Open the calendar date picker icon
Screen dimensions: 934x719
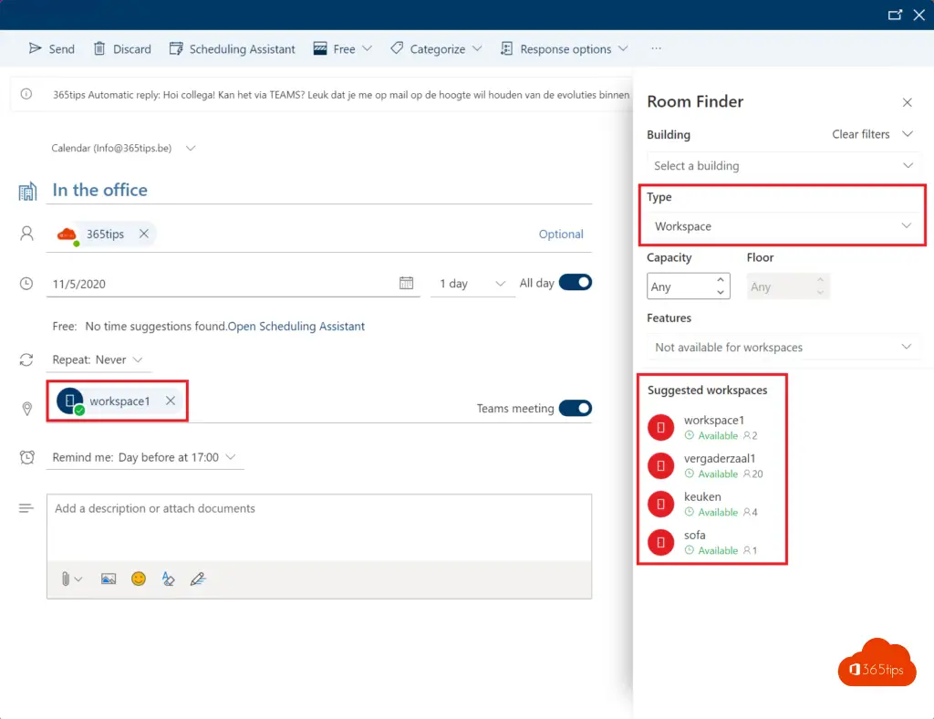tap(407, 284)
